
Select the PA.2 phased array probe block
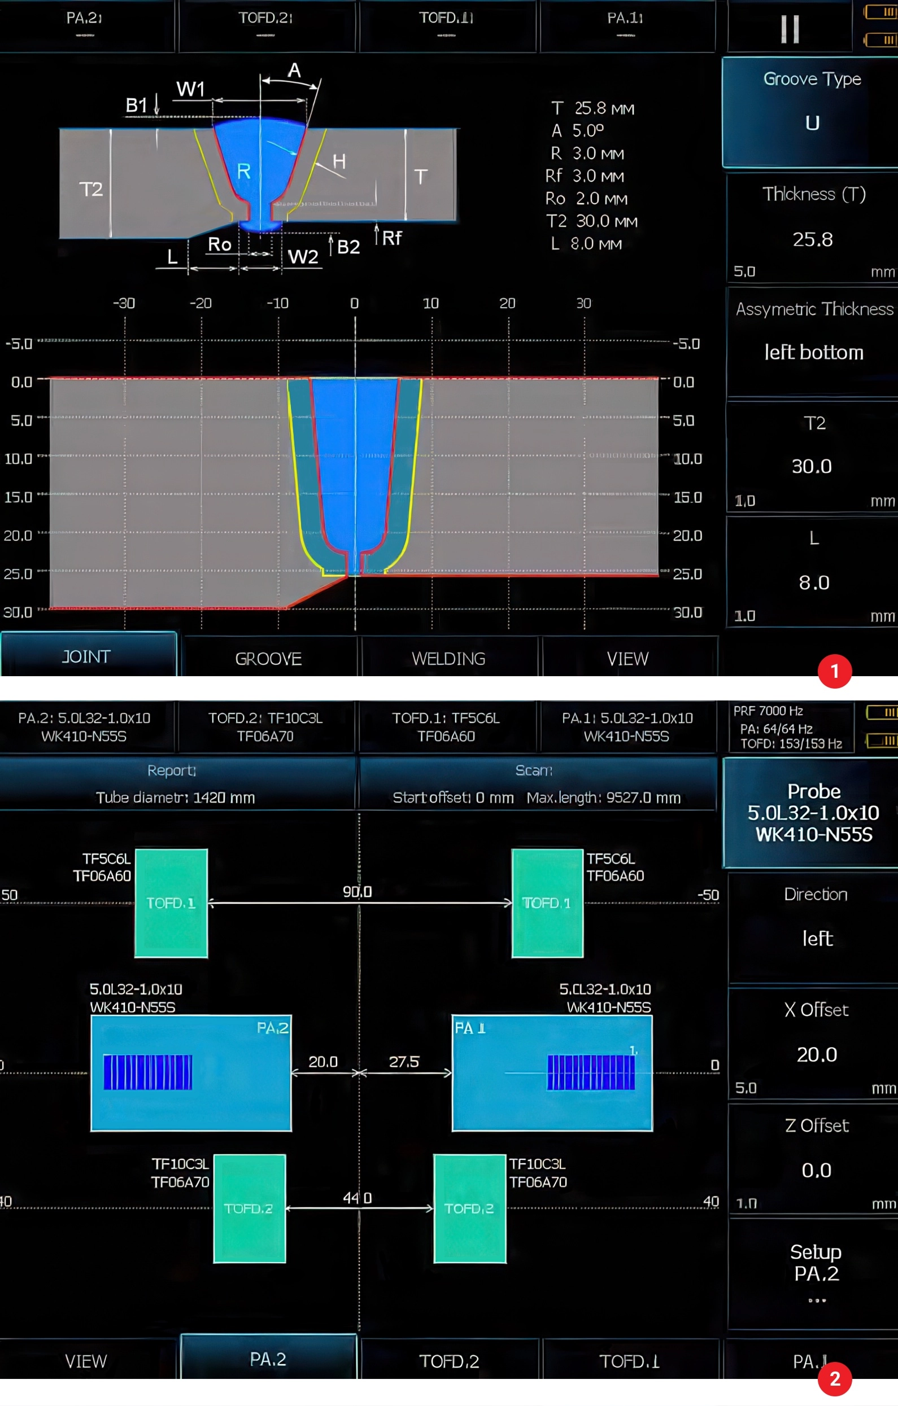[x=190, y=1072]
